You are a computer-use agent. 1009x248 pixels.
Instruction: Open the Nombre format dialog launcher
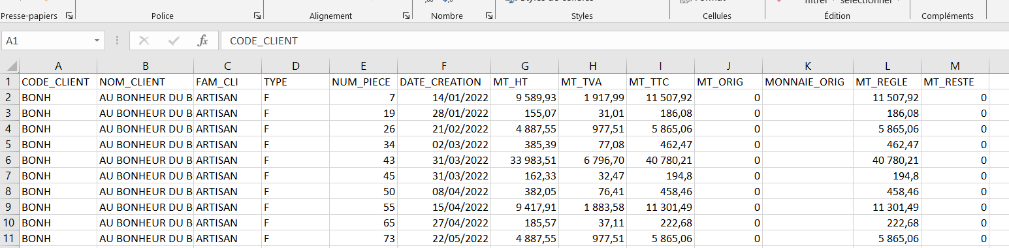[x=489, y=16]
